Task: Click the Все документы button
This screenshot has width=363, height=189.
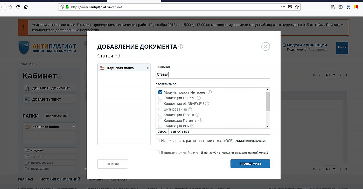Action: (57, 116)
